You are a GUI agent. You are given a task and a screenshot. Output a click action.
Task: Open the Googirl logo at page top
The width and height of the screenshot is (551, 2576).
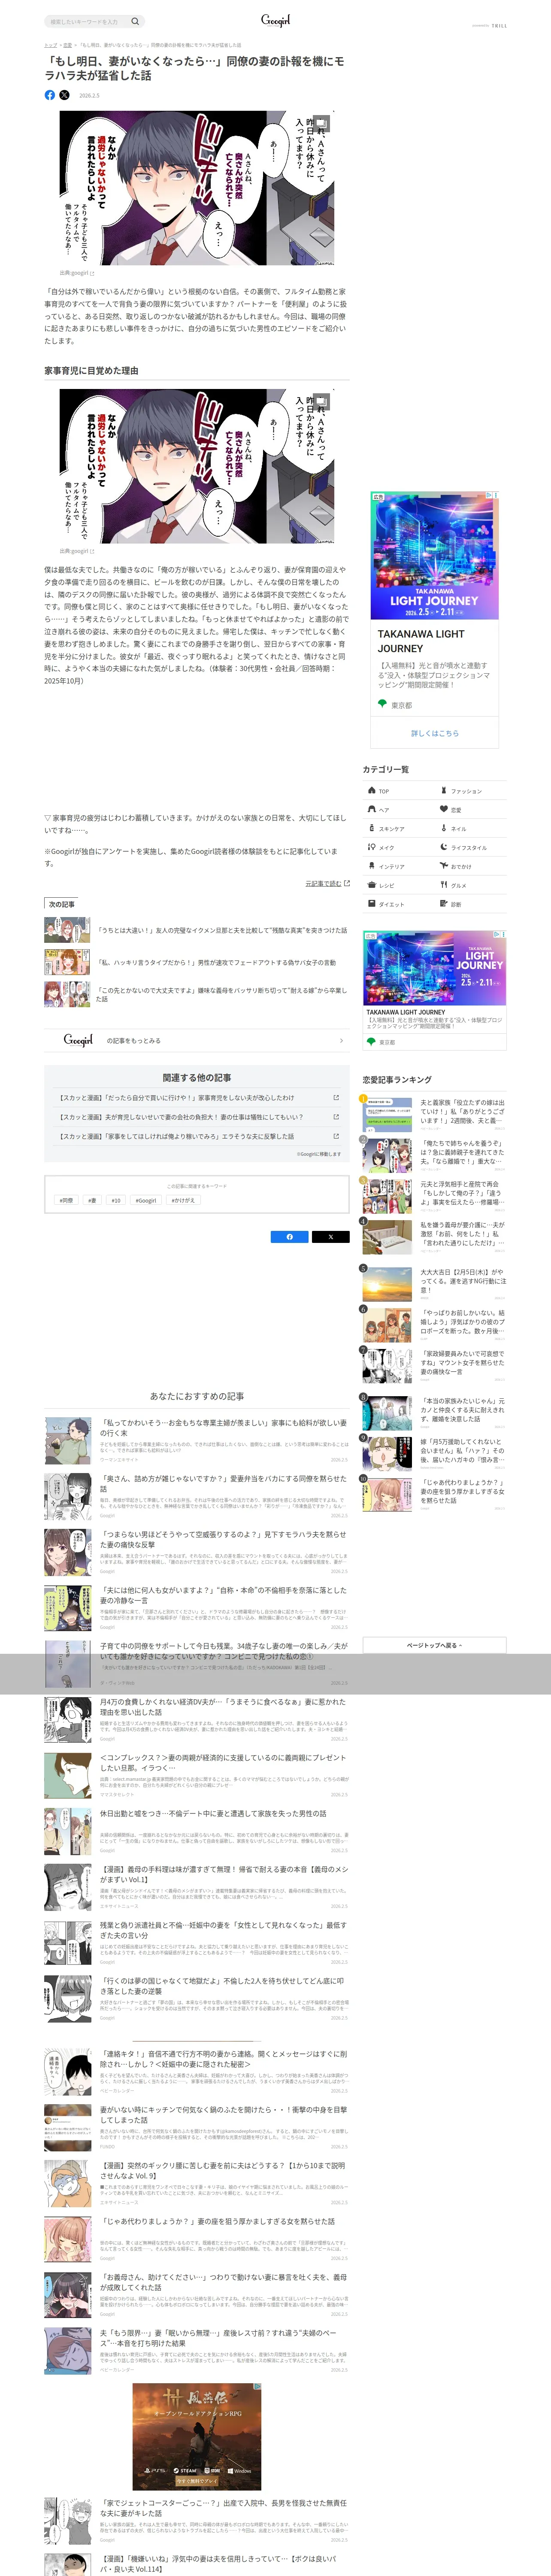275,20
